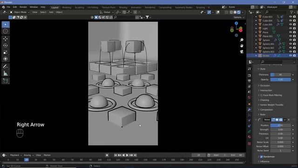The width and height of the screenshot is (298, 168).
Task: Open the Object Mode dropdown
Action: point(20,12)
